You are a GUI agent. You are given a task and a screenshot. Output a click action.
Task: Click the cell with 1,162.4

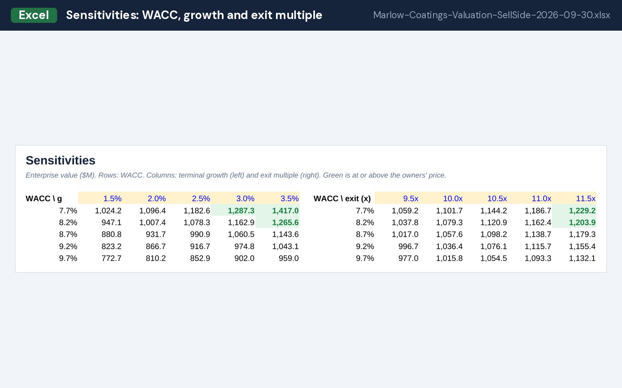(538, 223)
